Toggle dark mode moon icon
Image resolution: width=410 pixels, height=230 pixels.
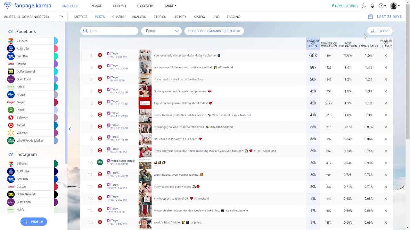(x=364, y=6)
